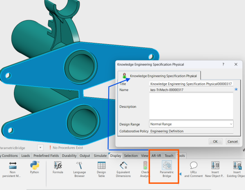
Task: Open the Predefined Fields tab
Action: 46,156
